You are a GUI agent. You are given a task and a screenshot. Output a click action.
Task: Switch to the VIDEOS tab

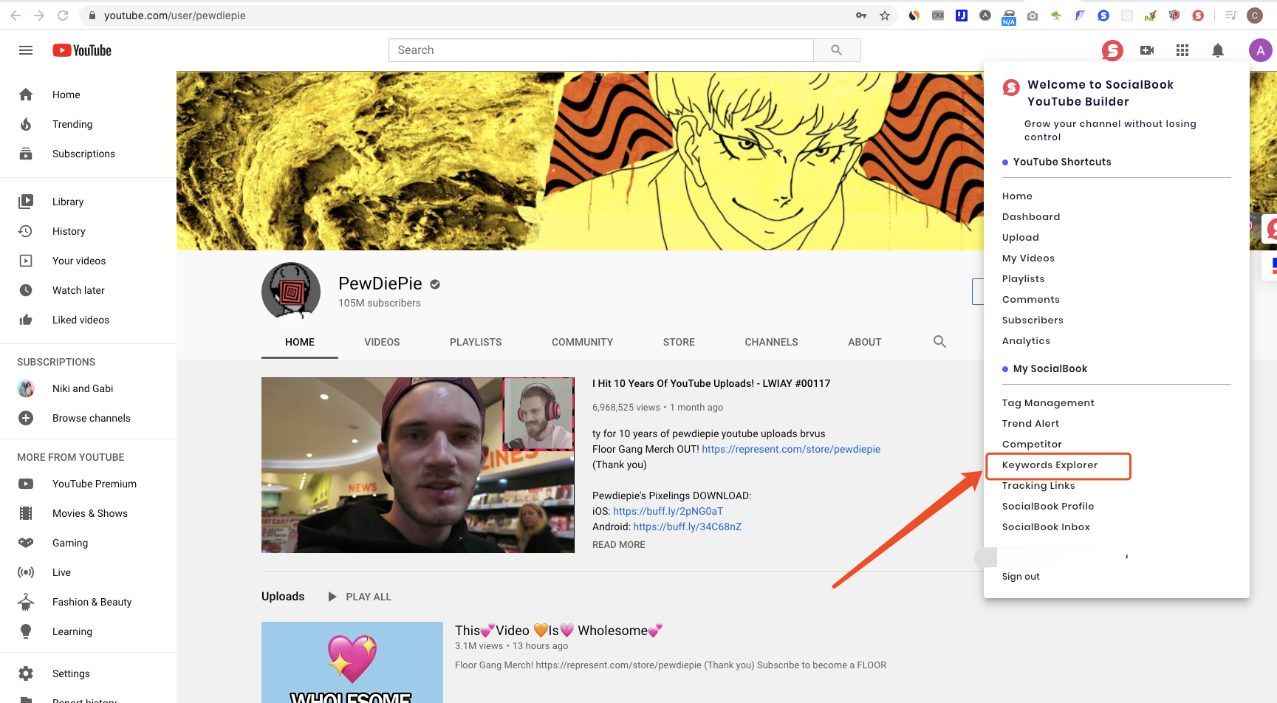[382, 342]
